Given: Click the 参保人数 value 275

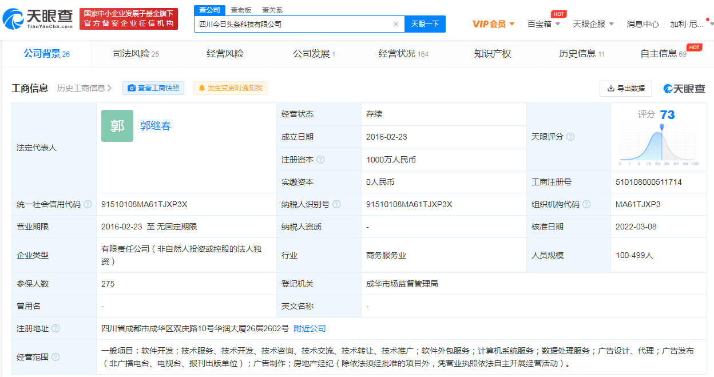Looking at the screenshot, I should pyautogui.click(x=108, y=284).
